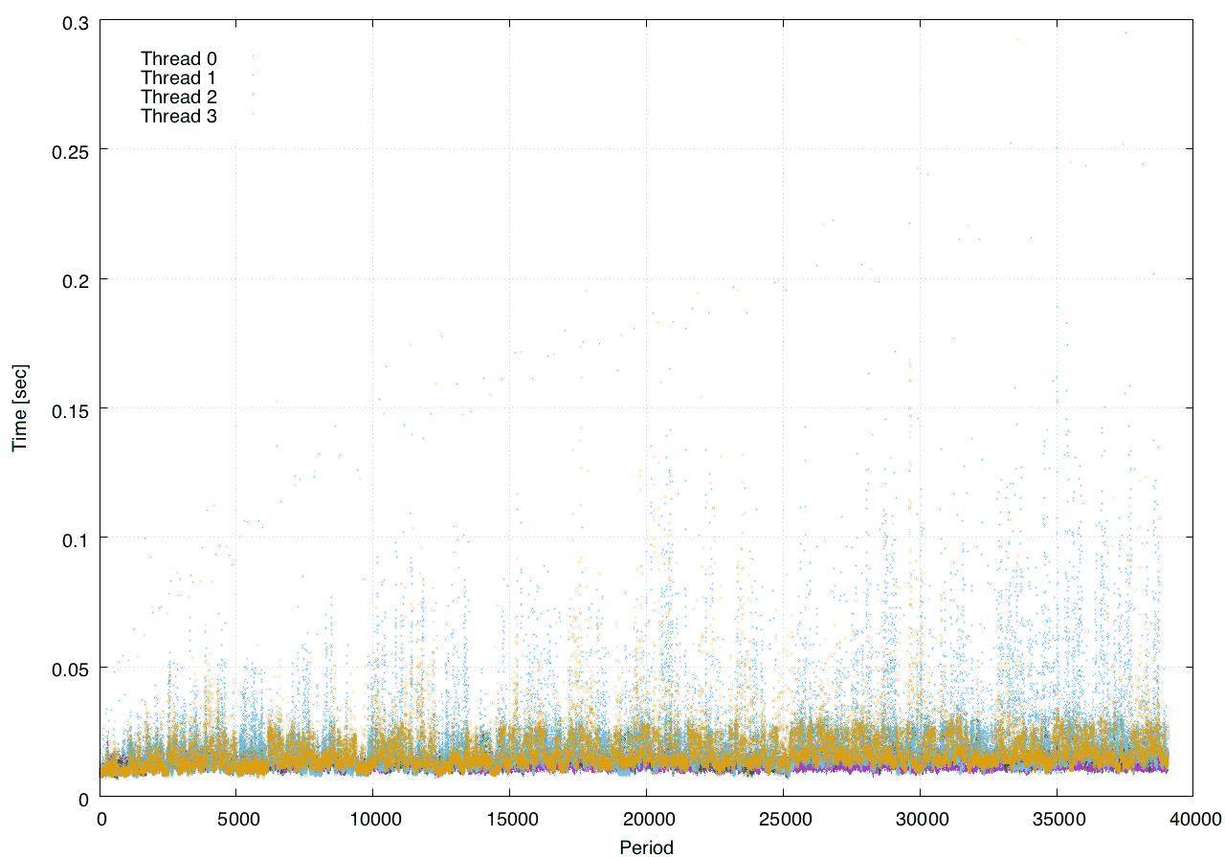Click y-axis tick label 0.2
Image resolution: width=1225 pixels, height=857 pixels.
coord(77,279)
